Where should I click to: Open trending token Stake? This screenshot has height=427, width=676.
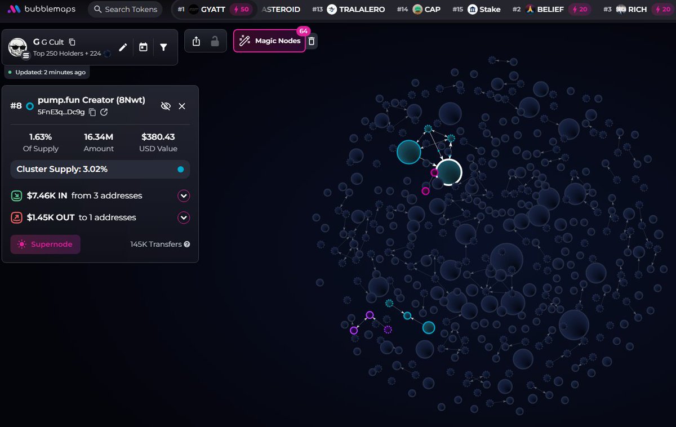[x=490, y=9]
